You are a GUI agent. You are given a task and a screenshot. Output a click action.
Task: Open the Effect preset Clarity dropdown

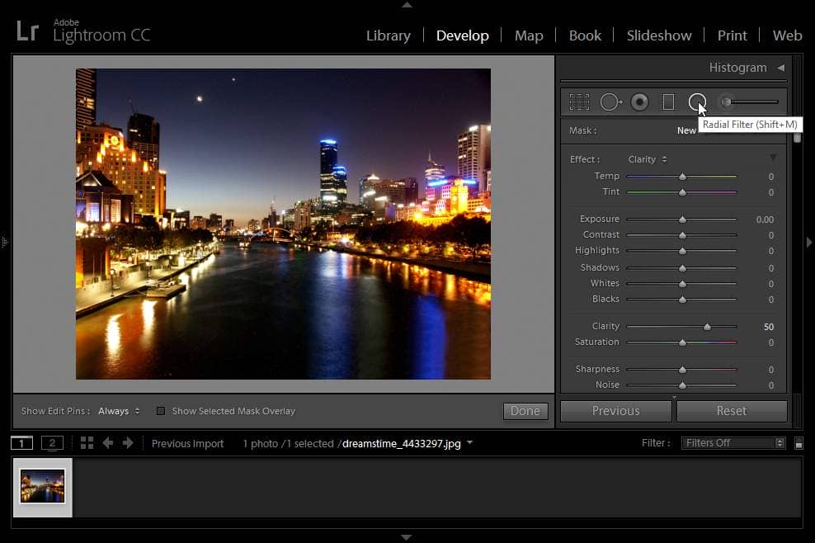point(647,159)
